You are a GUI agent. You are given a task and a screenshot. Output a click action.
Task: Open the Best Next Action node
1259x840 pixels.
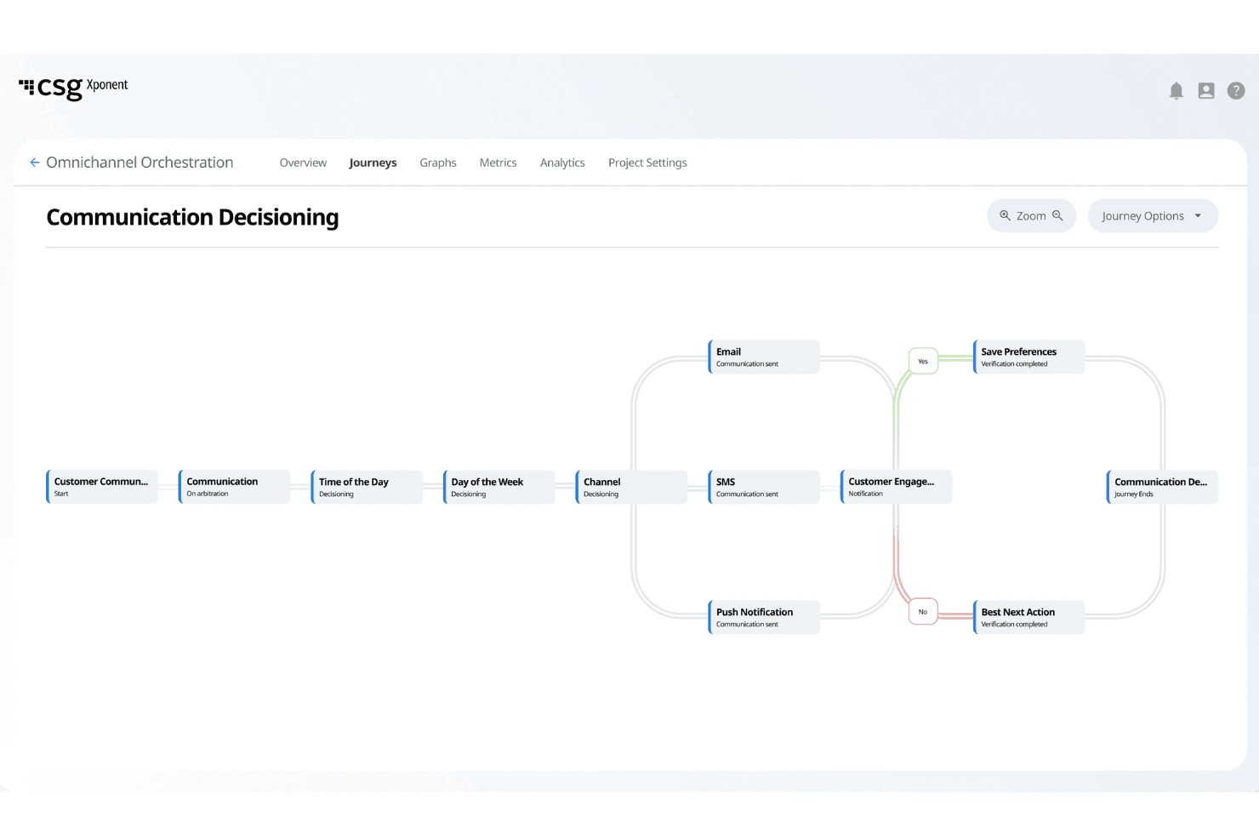(x=1028, y=617)
